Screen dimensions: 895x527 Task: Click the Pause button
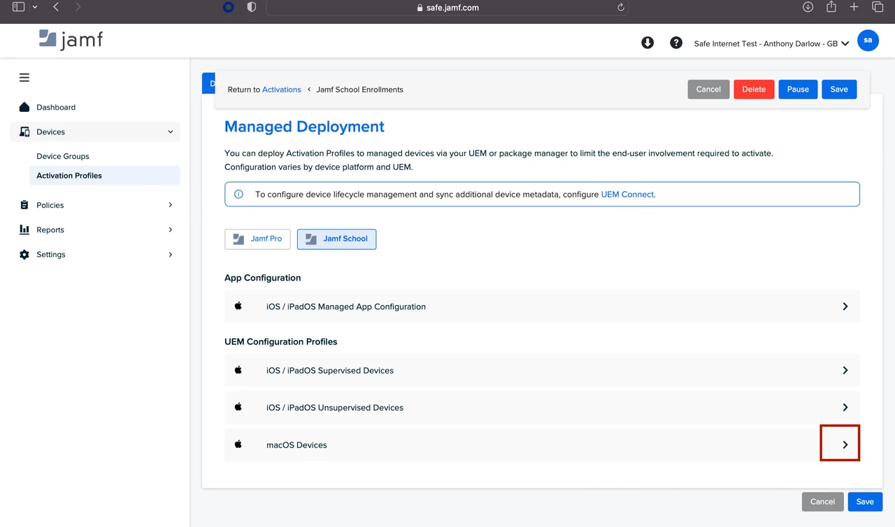tap(798, 89)
